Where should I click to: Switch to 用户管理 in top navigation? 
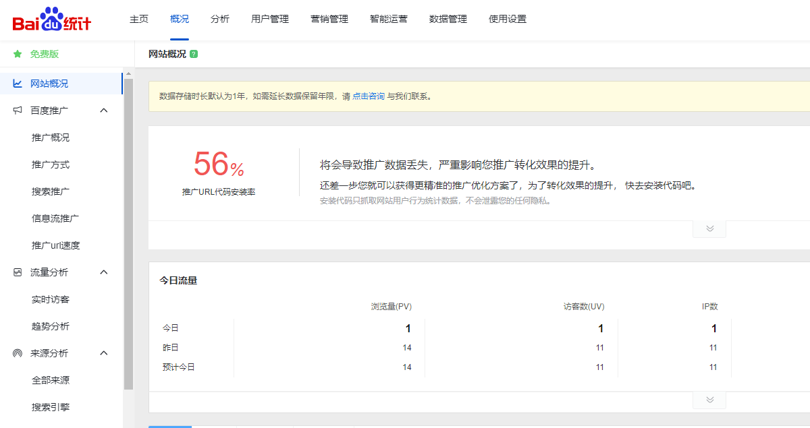point(270,19)
